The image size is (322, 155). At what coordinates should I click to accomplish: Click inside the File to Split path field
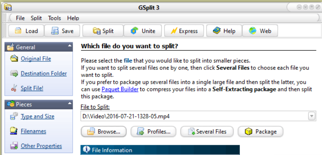point(194,116)
